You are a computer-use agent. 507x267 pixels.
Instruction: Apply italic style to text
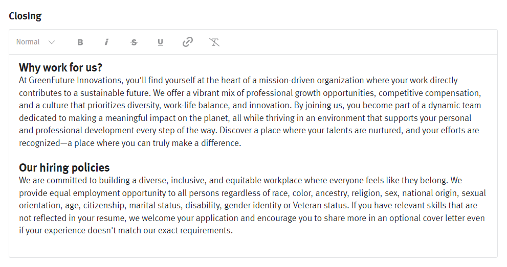[106, 42]
